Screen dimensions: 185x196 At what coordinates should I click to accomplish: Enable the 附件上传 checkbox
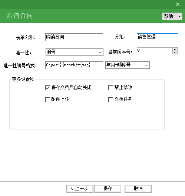pyautogui.click(x=47, y=99)
